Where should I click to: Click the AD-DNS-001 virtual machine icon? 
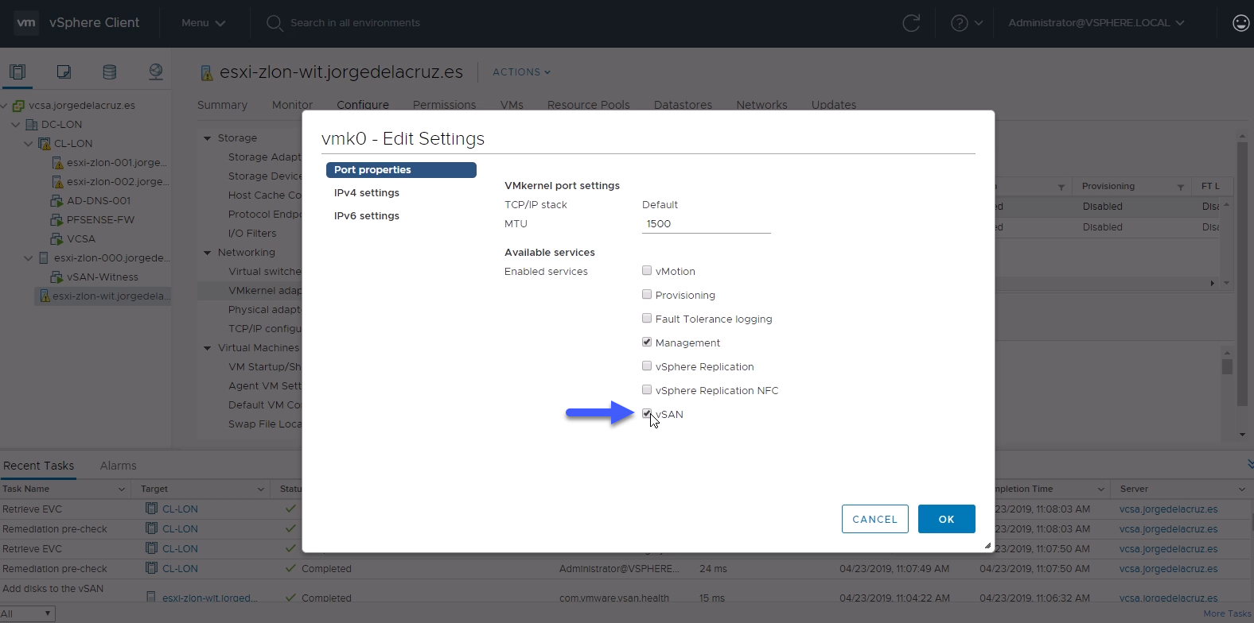pyautogui.click(x=57, y=201)
